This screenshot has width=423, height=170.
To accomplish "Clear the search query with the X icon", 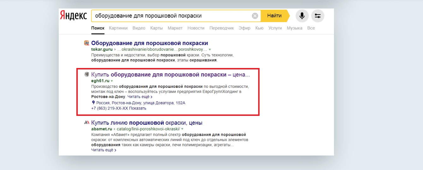I will click(255, 16).
